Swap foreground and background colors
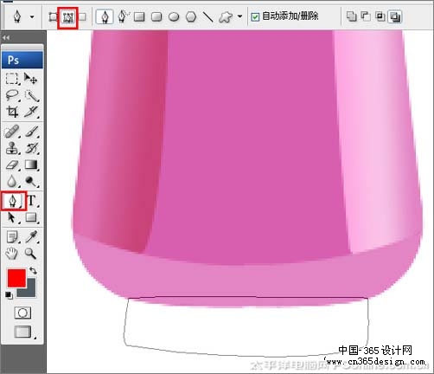The height and width of the screenshot is (374, 434). point(33,271)
